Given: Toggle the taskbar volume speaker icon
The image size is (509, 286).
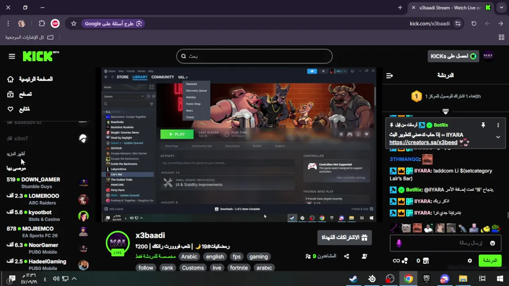Looking at the screenshot, I should click(x=56, y=279).
